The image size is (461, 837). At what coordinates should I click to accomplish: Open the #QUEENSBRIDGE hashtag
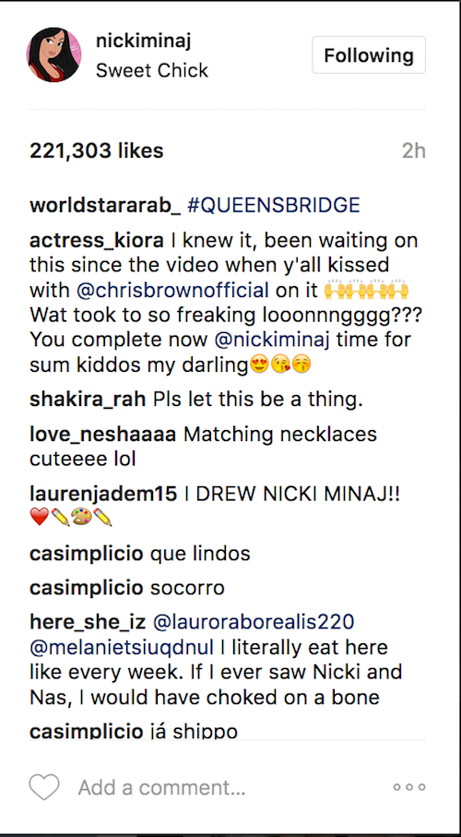pyautogui.click(x=274, y=206)
